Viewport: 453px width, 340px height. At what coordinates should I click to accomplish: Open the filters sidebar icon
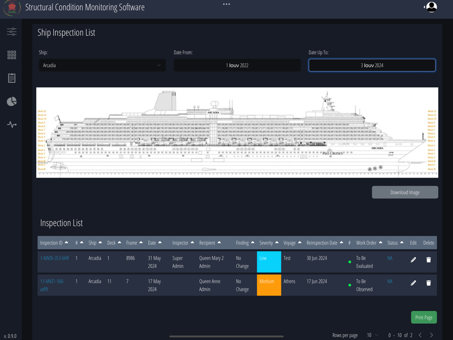pos(11,32)
